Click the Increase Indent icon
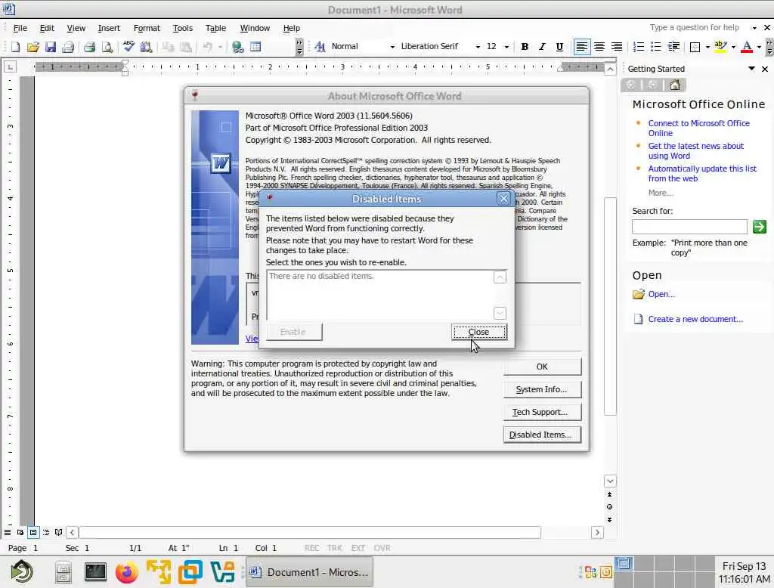The width and height of the screenshot is (774, 588). 673,46
